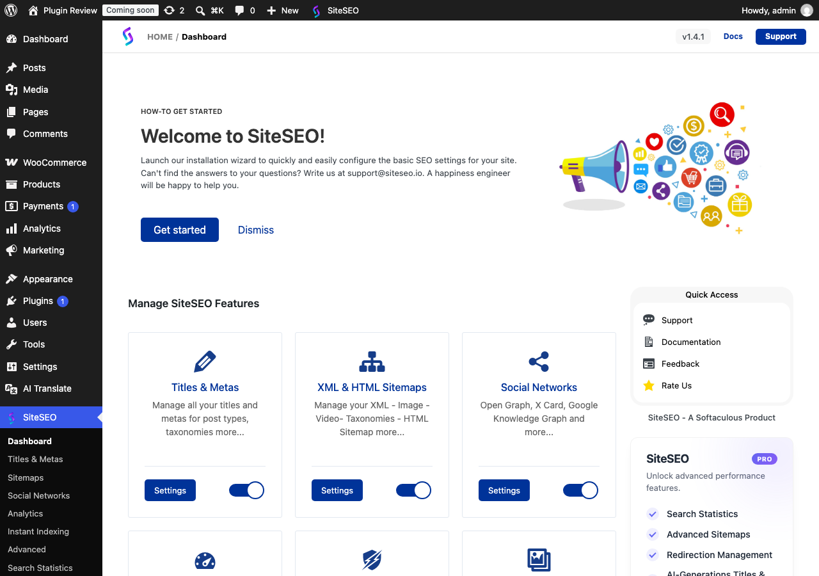Click the HOME breadcrumb link
Image resolution: width=819 pixels, height=576 pixels.
point(160,36)
